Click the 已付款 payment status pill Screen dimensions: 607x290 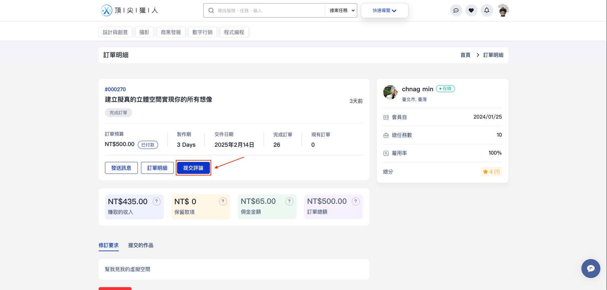148,145
